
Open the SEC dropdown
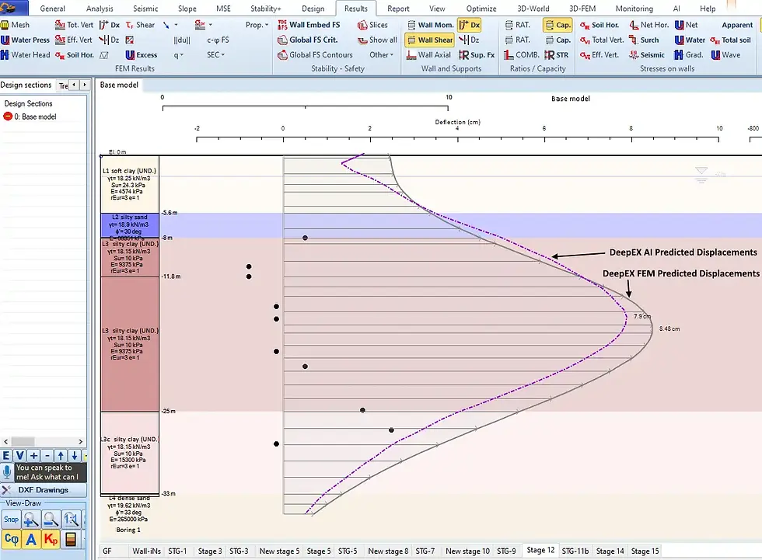pyautogui.click(x=216, y=55)
